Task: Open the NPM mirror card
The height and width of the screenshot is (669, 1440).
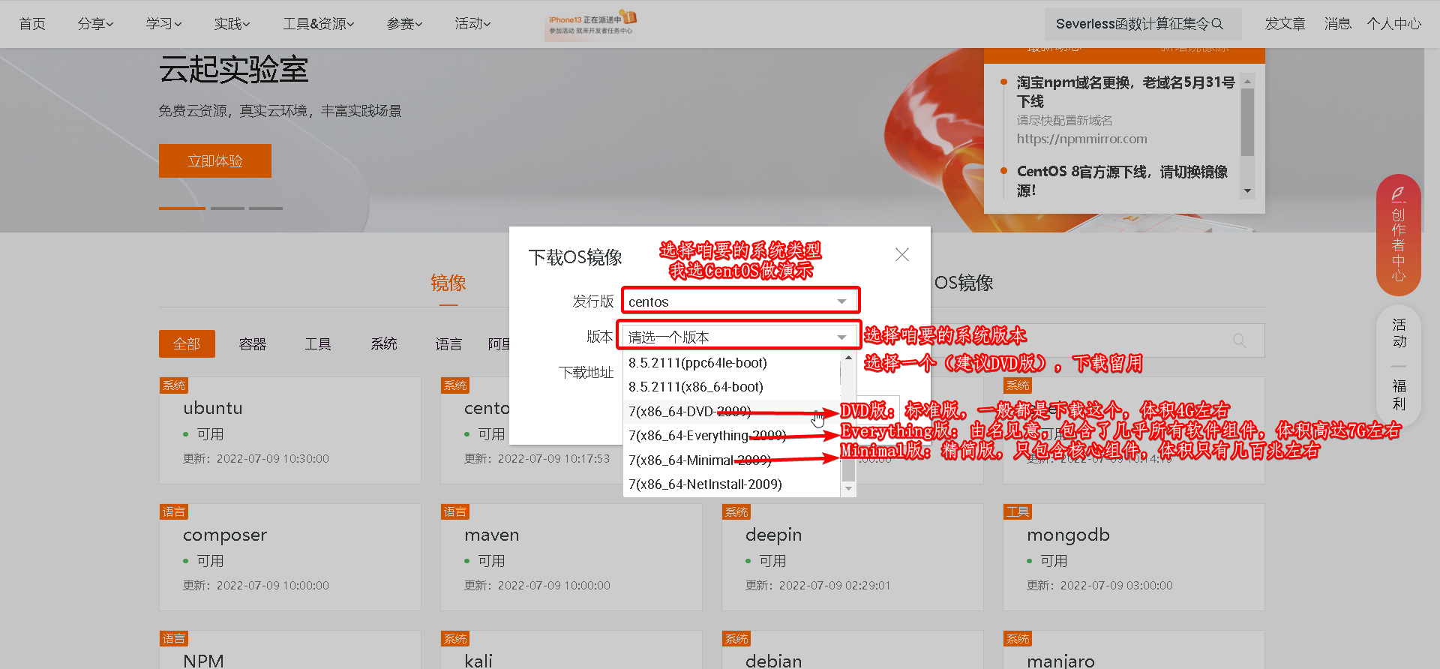Action: point(290,649)
